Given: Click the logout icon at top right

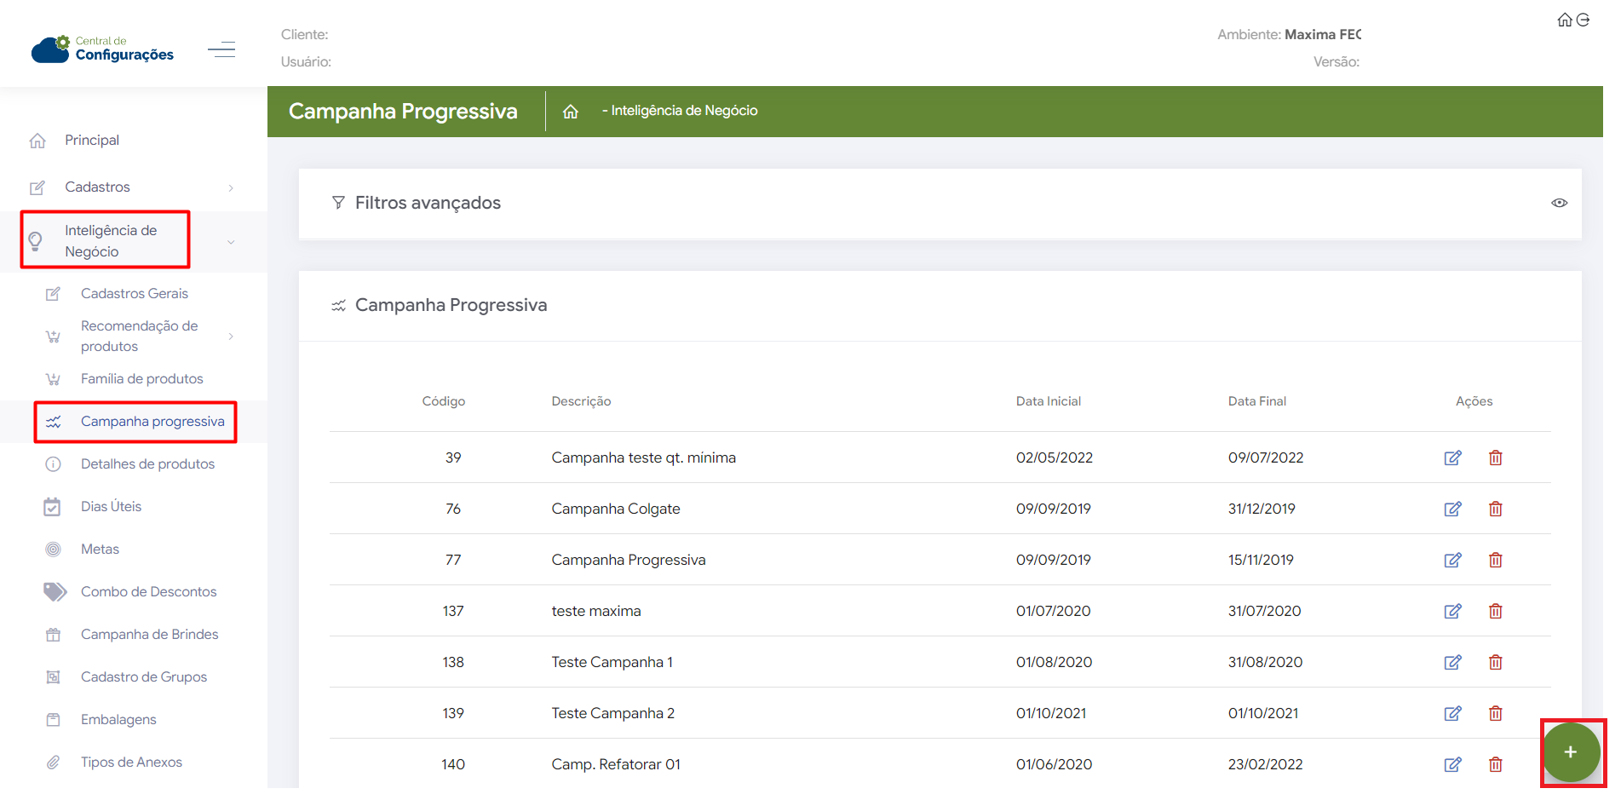Looking at the screenshot, I should tap(1584, 20).
